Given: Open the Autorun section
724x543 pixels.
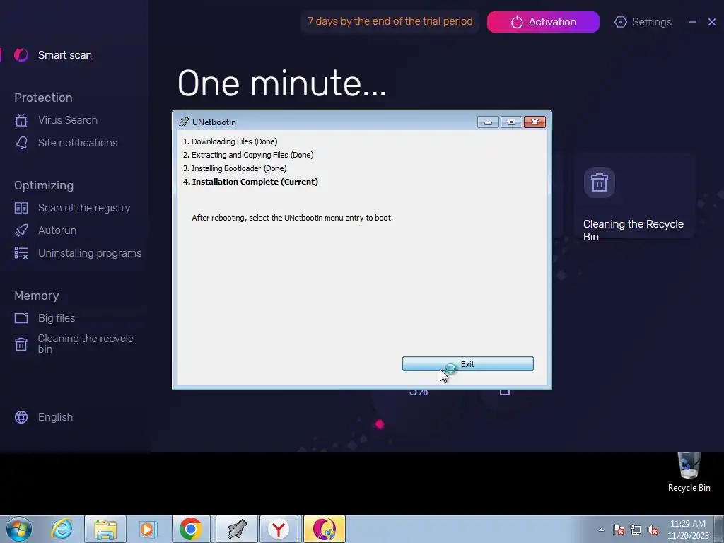Looking at the screenshot, I should [57, 230].
